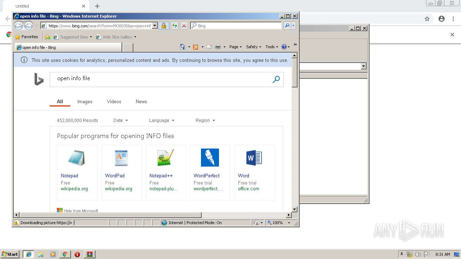Click the volume speaker tray icon
Image resolution: width=461 pixels, height=259 pixels.
click(418, 254)
